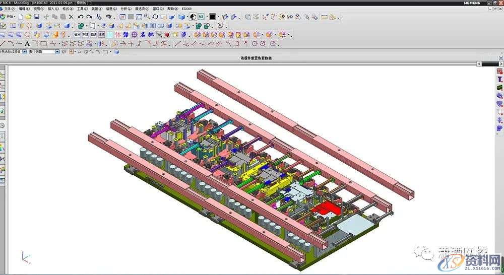
Task: Open file with the folder icon
Action: pos(29,17)
